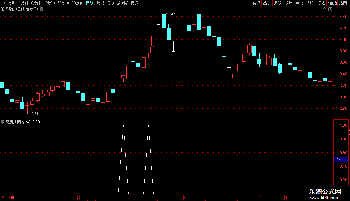
Task: Click the 4.47 high price label
Action: [171, 14]
